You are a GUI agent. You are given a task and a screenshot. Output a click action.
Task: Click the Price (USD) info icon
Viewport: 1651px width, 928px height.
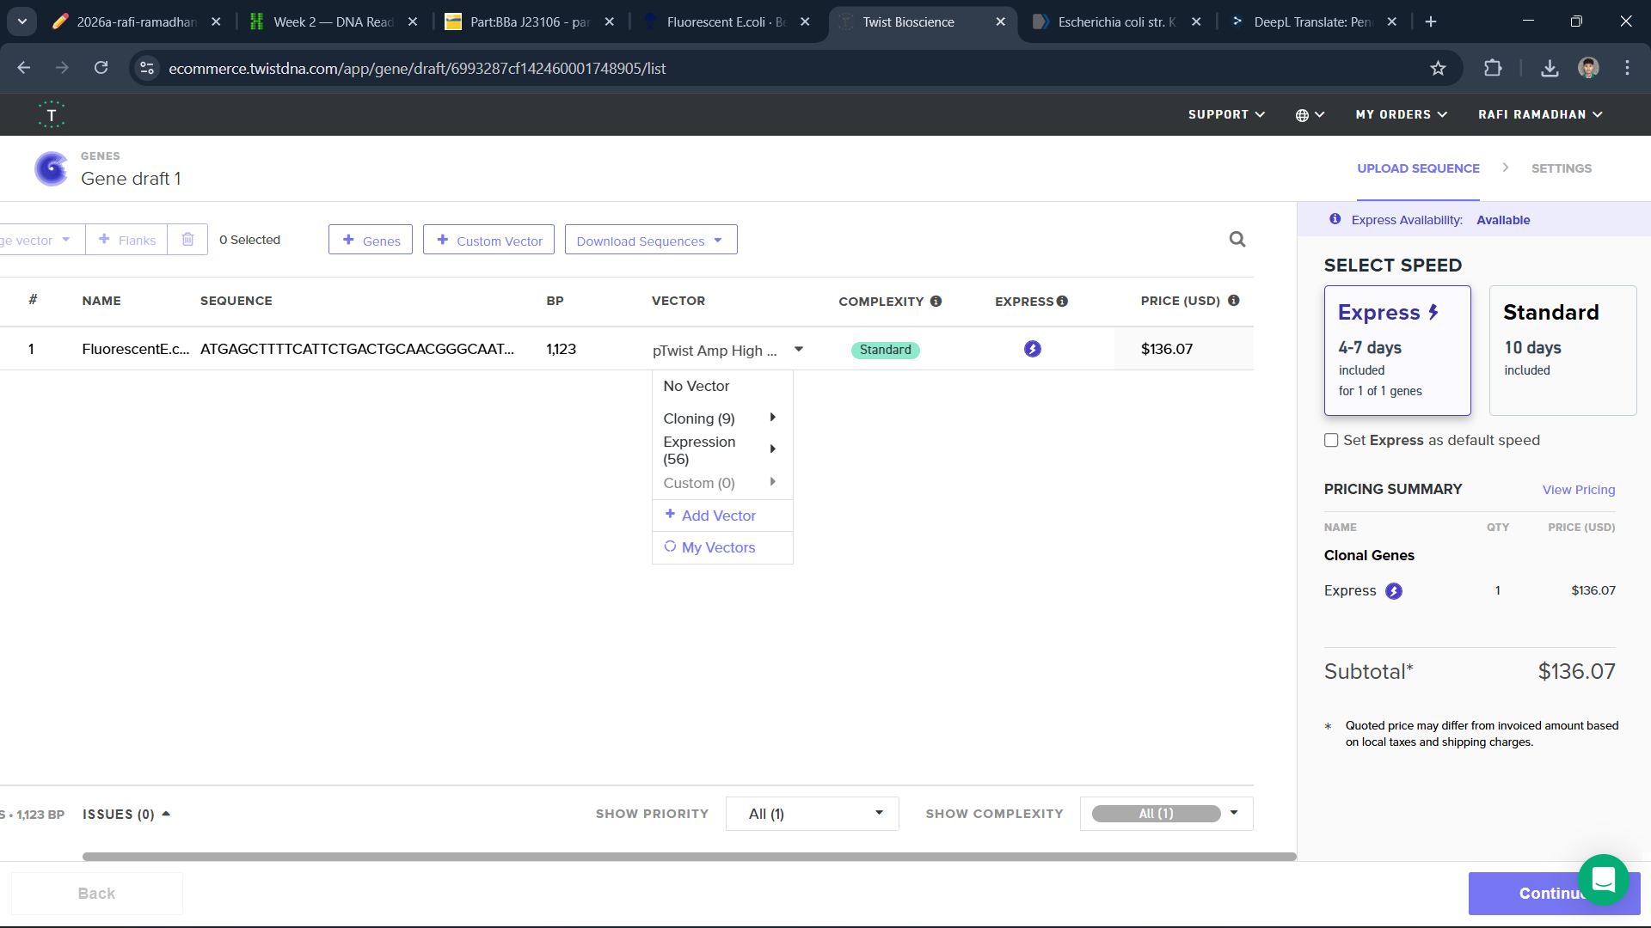point(1233,301)
